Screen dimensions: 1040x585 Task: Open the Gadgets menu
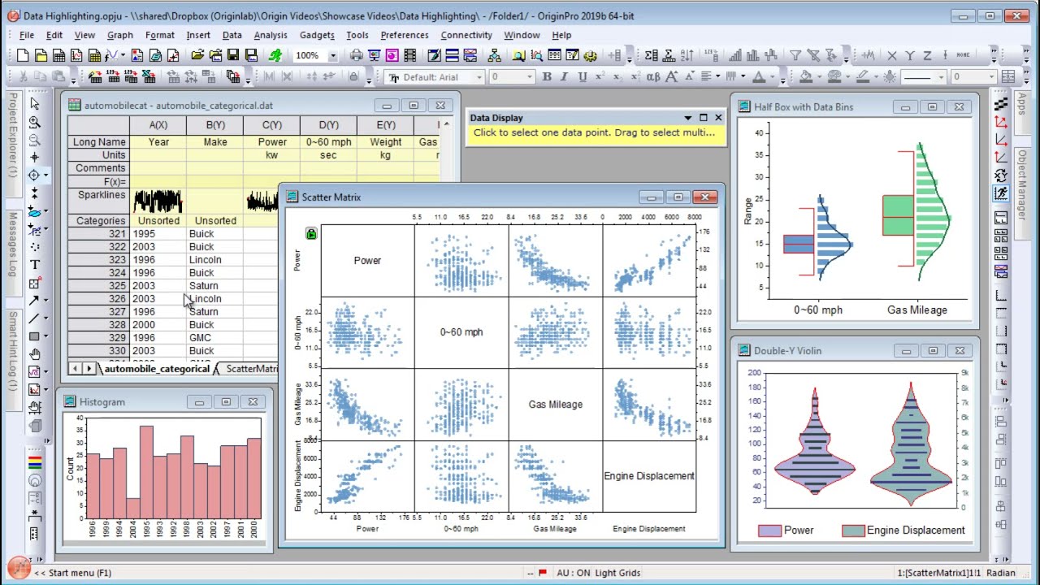click(317, 35)
